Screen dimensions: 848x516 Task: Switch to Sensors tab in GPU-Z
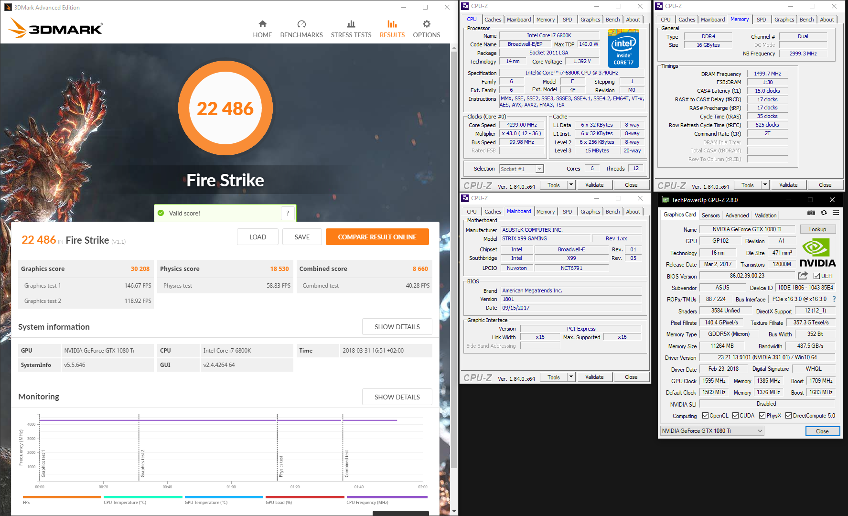[710, 215]
